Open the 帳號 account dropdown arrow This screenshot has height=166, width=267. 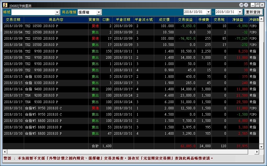[x=57, y=12]
